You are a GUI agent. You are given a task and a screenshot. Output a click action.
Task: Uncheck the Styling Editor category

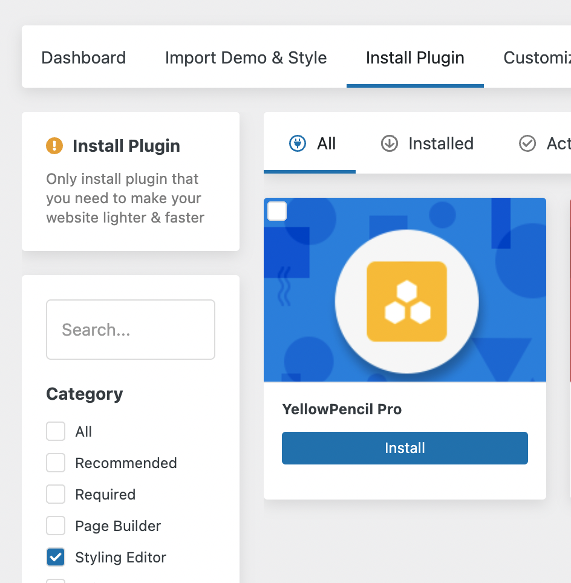point(56,557)
